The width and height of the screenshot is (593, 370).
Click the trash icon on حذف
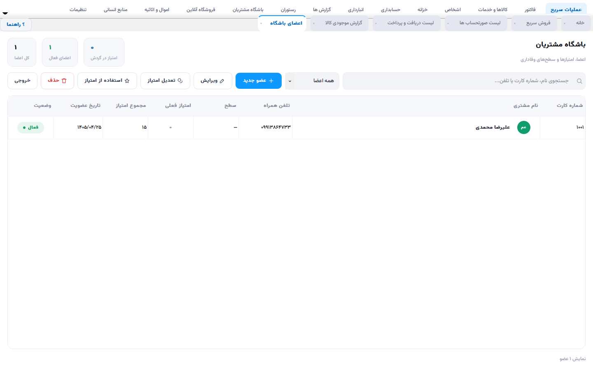(64, 81)
